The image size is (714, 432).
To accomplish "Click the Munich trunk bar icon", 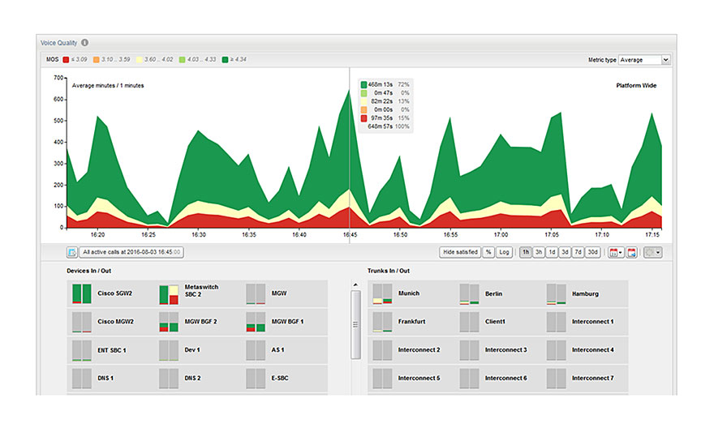I will 382,293.
